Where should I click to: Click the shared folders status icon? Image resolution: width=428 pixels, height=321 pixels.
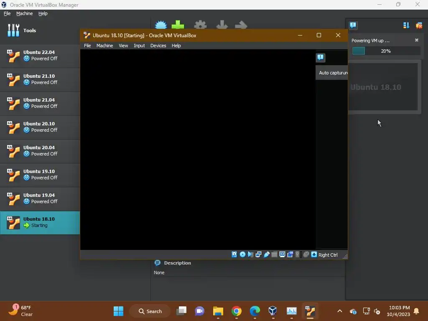pyautogui.click(x=274, y=255)
